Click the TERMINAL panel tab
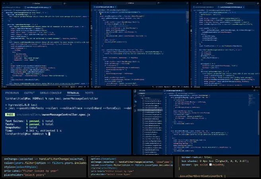 click(x=74, y=93)
